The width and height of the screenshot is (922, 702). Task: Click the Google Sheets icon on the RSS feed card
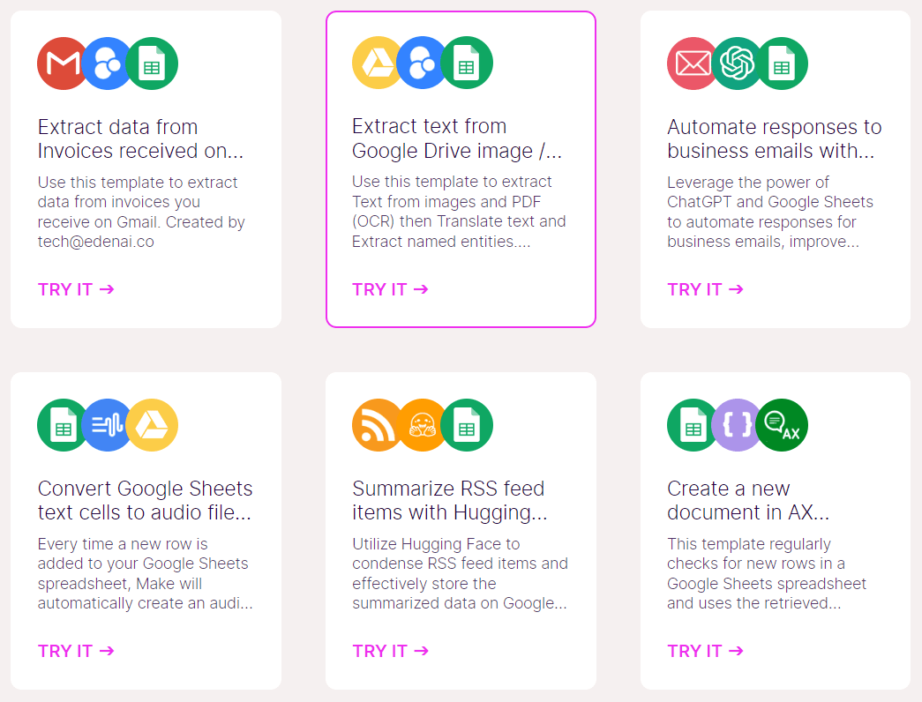467,425
